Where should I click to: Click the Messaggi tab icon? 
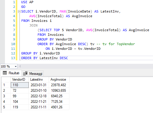pyautogui.click(x=25, y=73)
